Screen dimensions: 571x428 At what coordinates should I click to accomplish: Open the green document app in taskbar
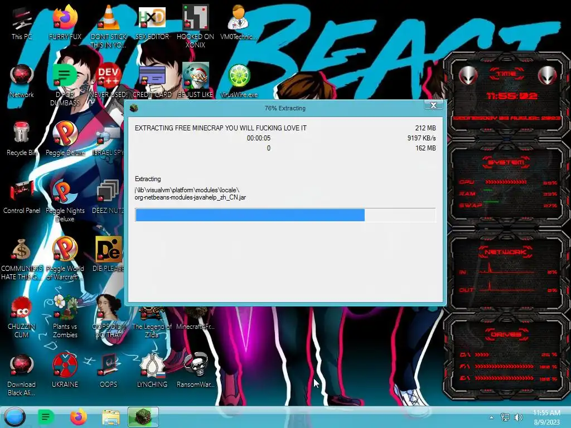pos(46,417)
